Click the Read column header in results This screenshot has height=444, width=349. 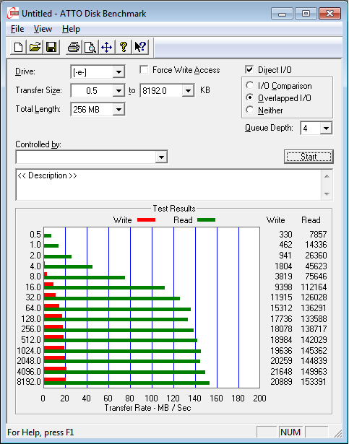coord(311,220)
